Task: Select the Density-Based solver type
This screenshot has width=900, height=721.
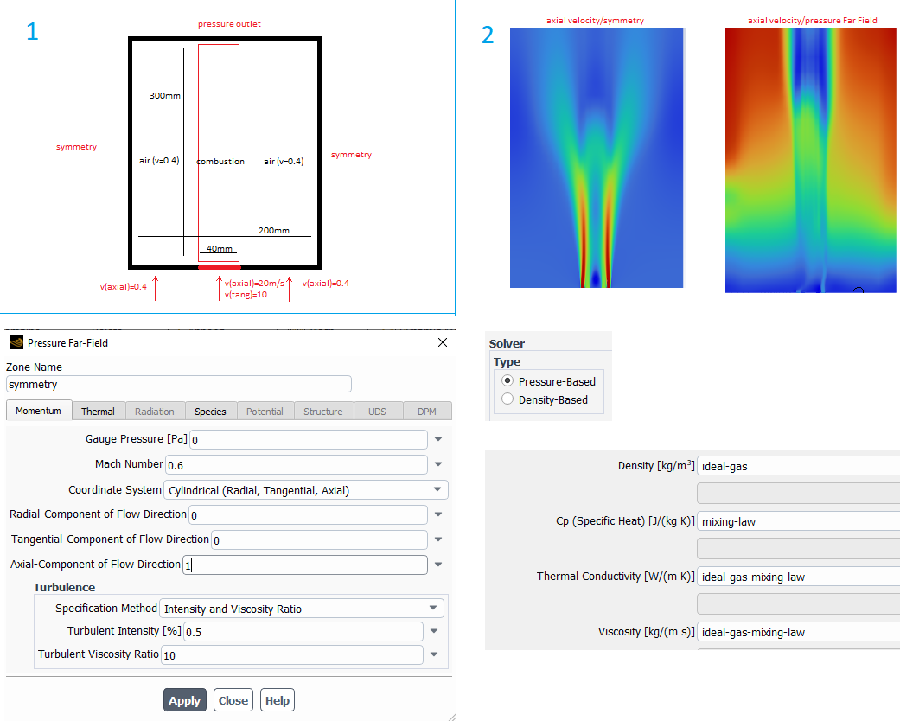Action: click(x=507, y=399)
